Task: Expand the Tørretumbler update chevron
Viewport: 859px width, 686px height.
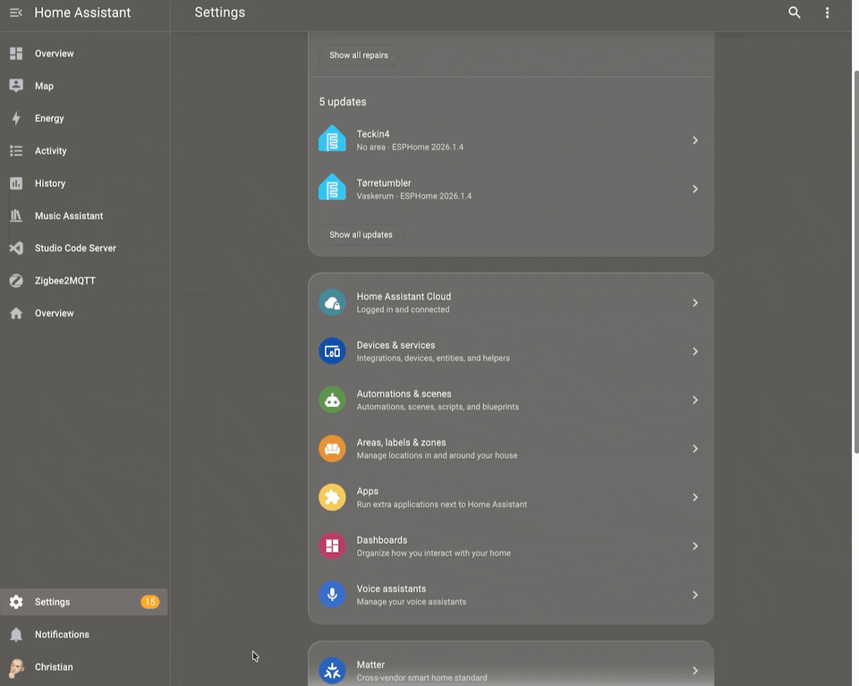Action: [694, 189]
